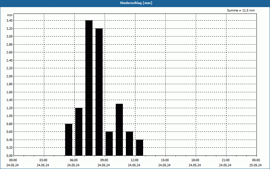Click the 15:00 time label
270x169 pixels.
click(x=165, y=160)
